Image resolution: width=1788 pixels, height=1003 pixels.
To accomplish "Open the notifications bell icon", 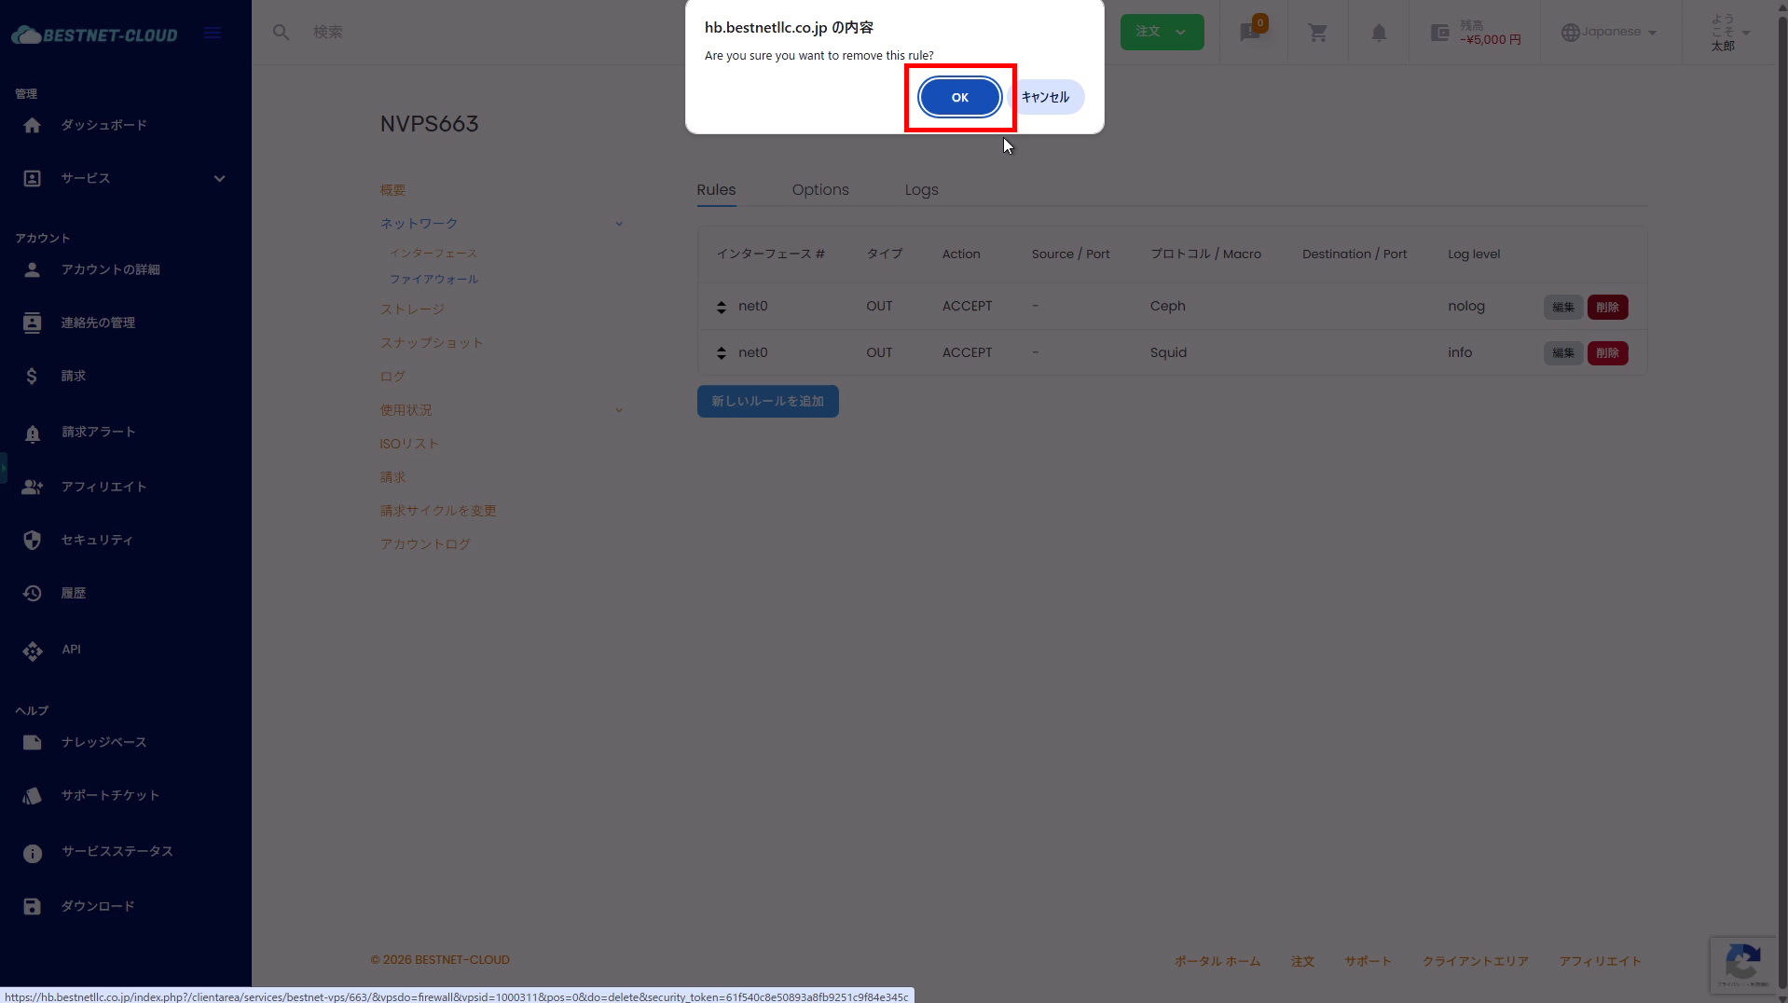I will click(x=1379, y=33).
